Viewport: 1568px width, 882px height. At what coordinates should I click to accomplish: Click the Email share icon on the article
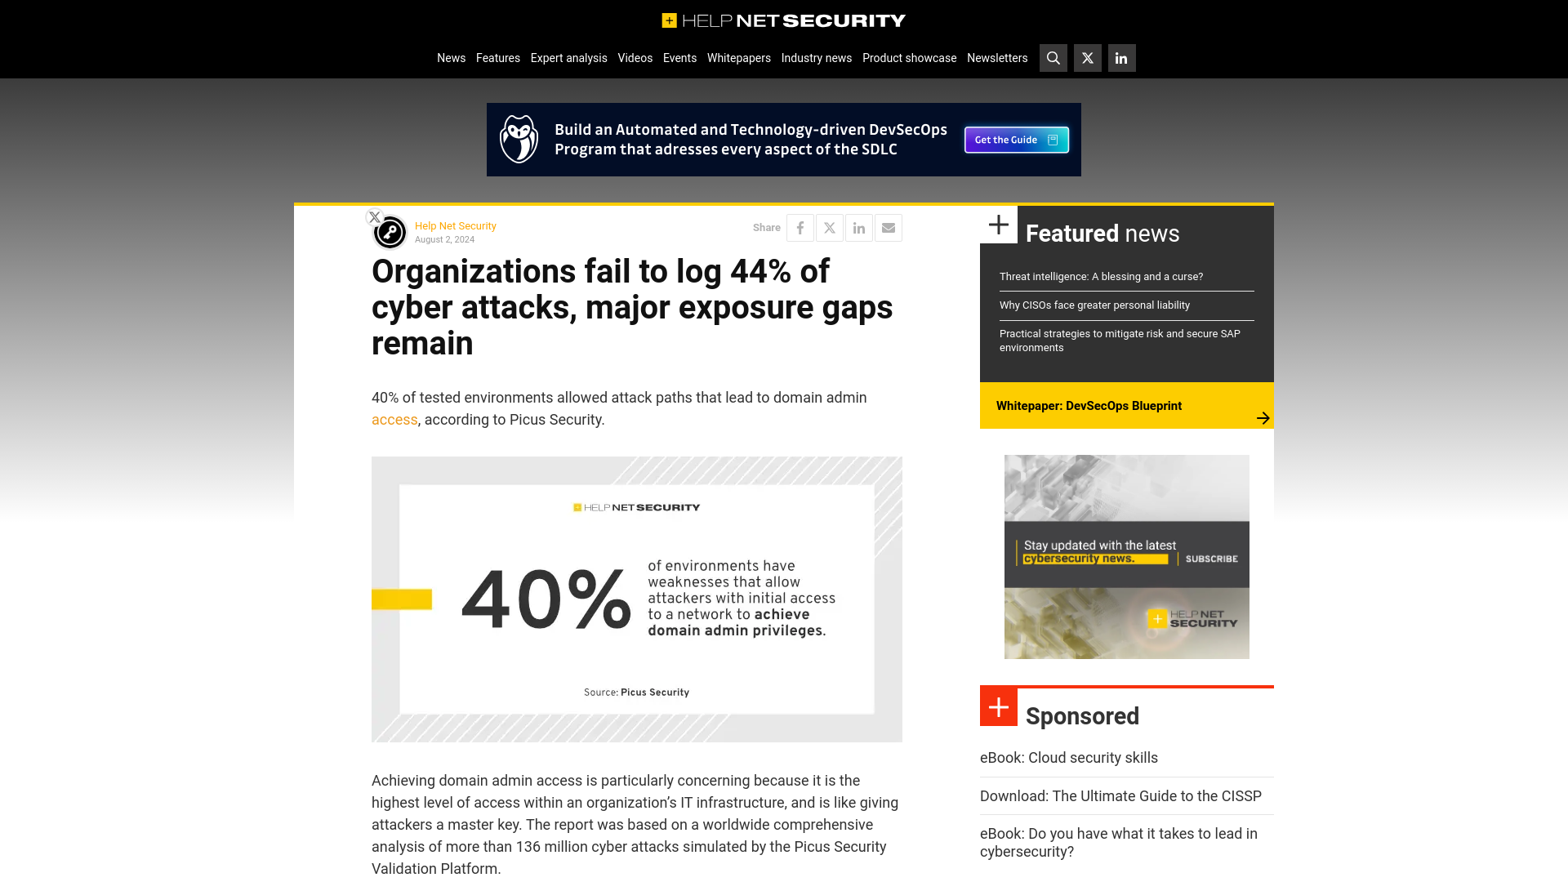[889, 227]
